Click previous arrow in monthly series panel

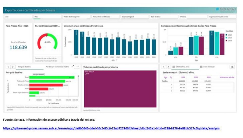[x=164, y=67]
